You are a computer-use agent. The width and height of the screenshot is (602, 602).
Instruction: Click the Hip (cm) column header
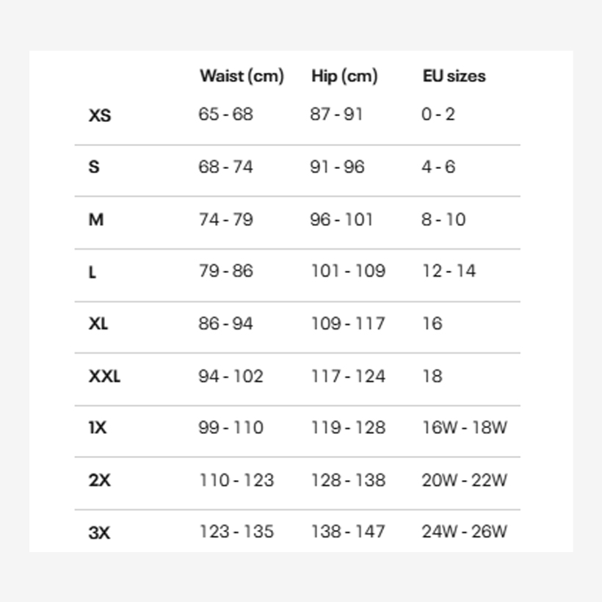point(344,76)
